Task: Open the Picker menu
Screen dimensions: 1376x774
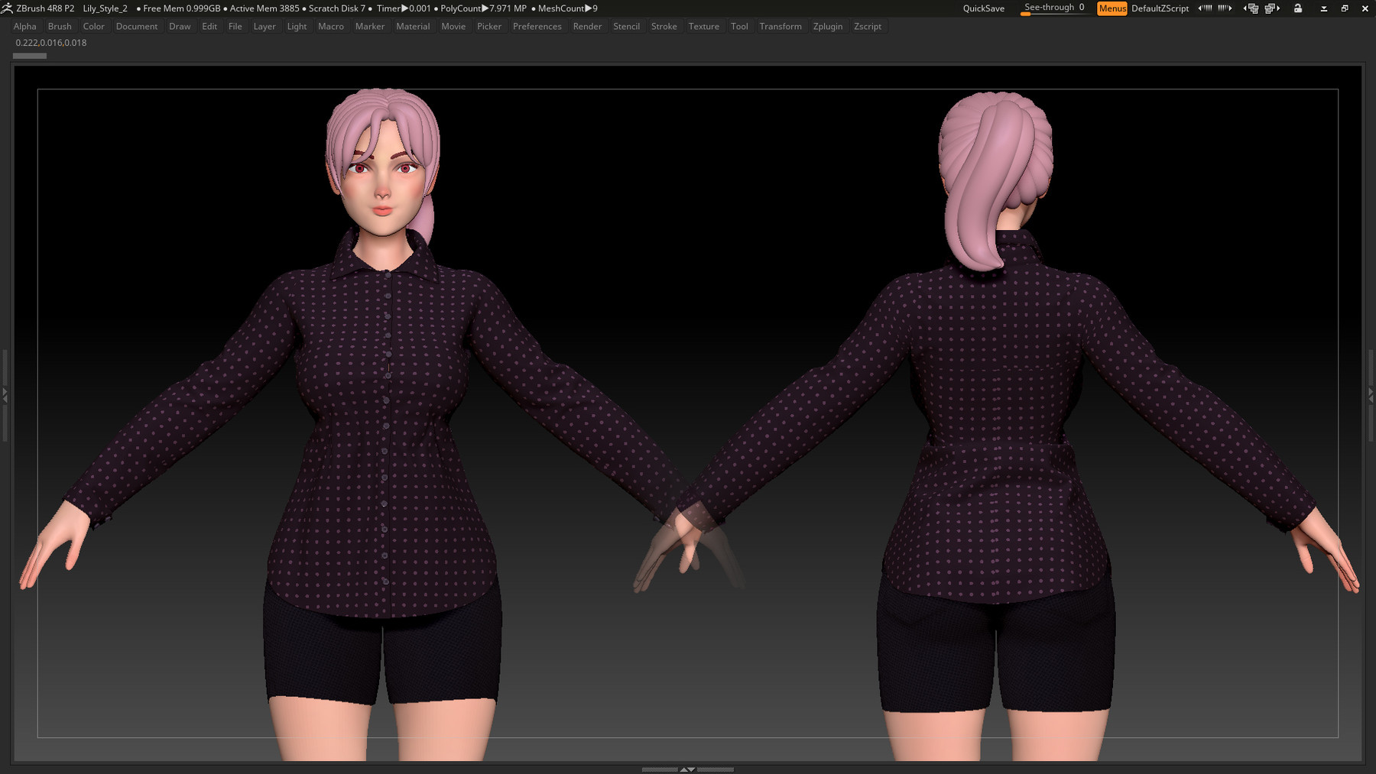Action: click(489, 26)
